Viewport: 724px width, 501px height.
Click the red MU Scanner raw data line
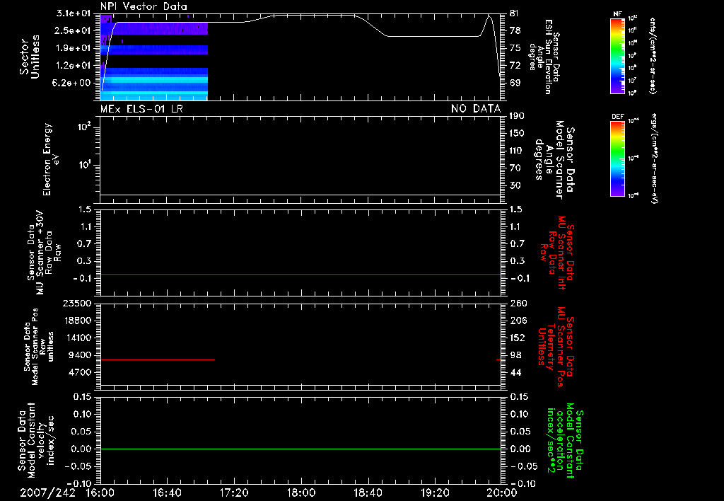[300, 274]
